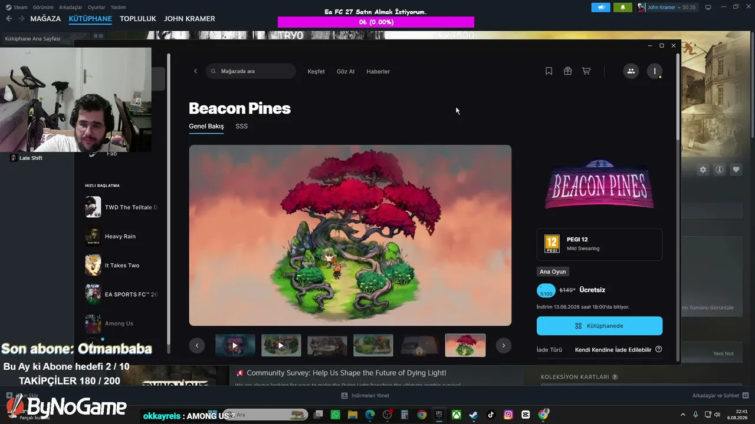Play the second video thumbnail in carousel
Image resolution: width=755 pixels, height=424 pixels.
pyautogui.click(x=281, y=346)
